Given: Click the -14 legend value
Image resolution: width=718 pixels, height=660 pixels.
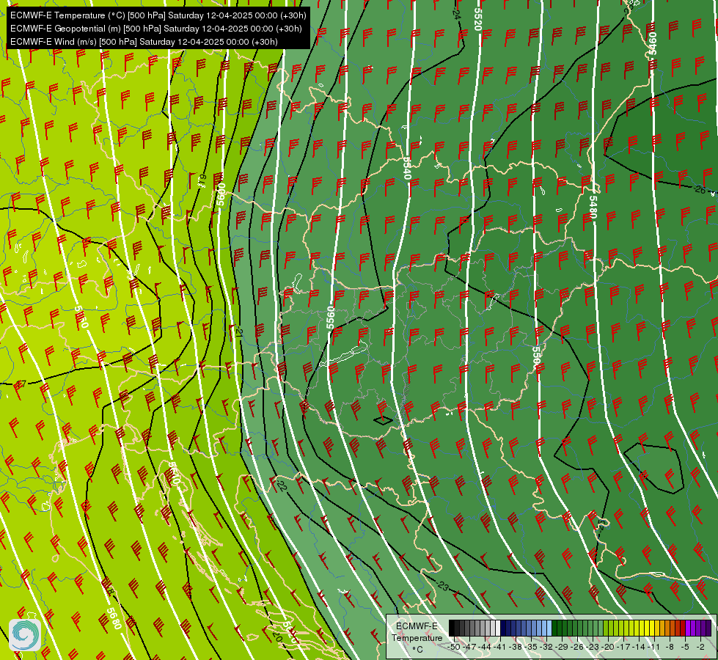Looking at the screenshot, I should (640, 647).
